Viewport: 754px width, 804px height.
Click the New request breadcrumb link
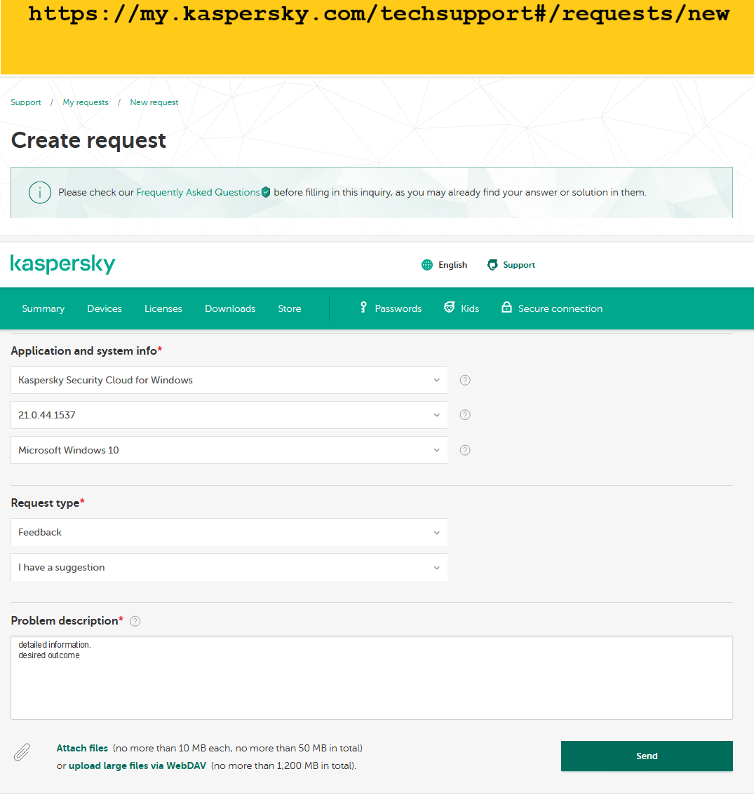click(x=154, y=102)
